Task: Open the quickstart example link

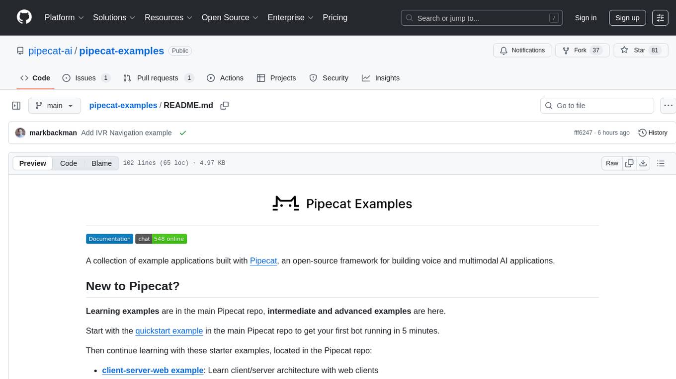Action: pos(169,330)
